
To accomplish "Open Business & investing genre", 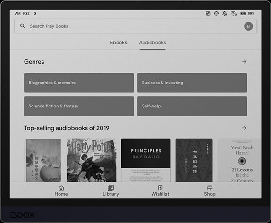I will coord(192,83).
